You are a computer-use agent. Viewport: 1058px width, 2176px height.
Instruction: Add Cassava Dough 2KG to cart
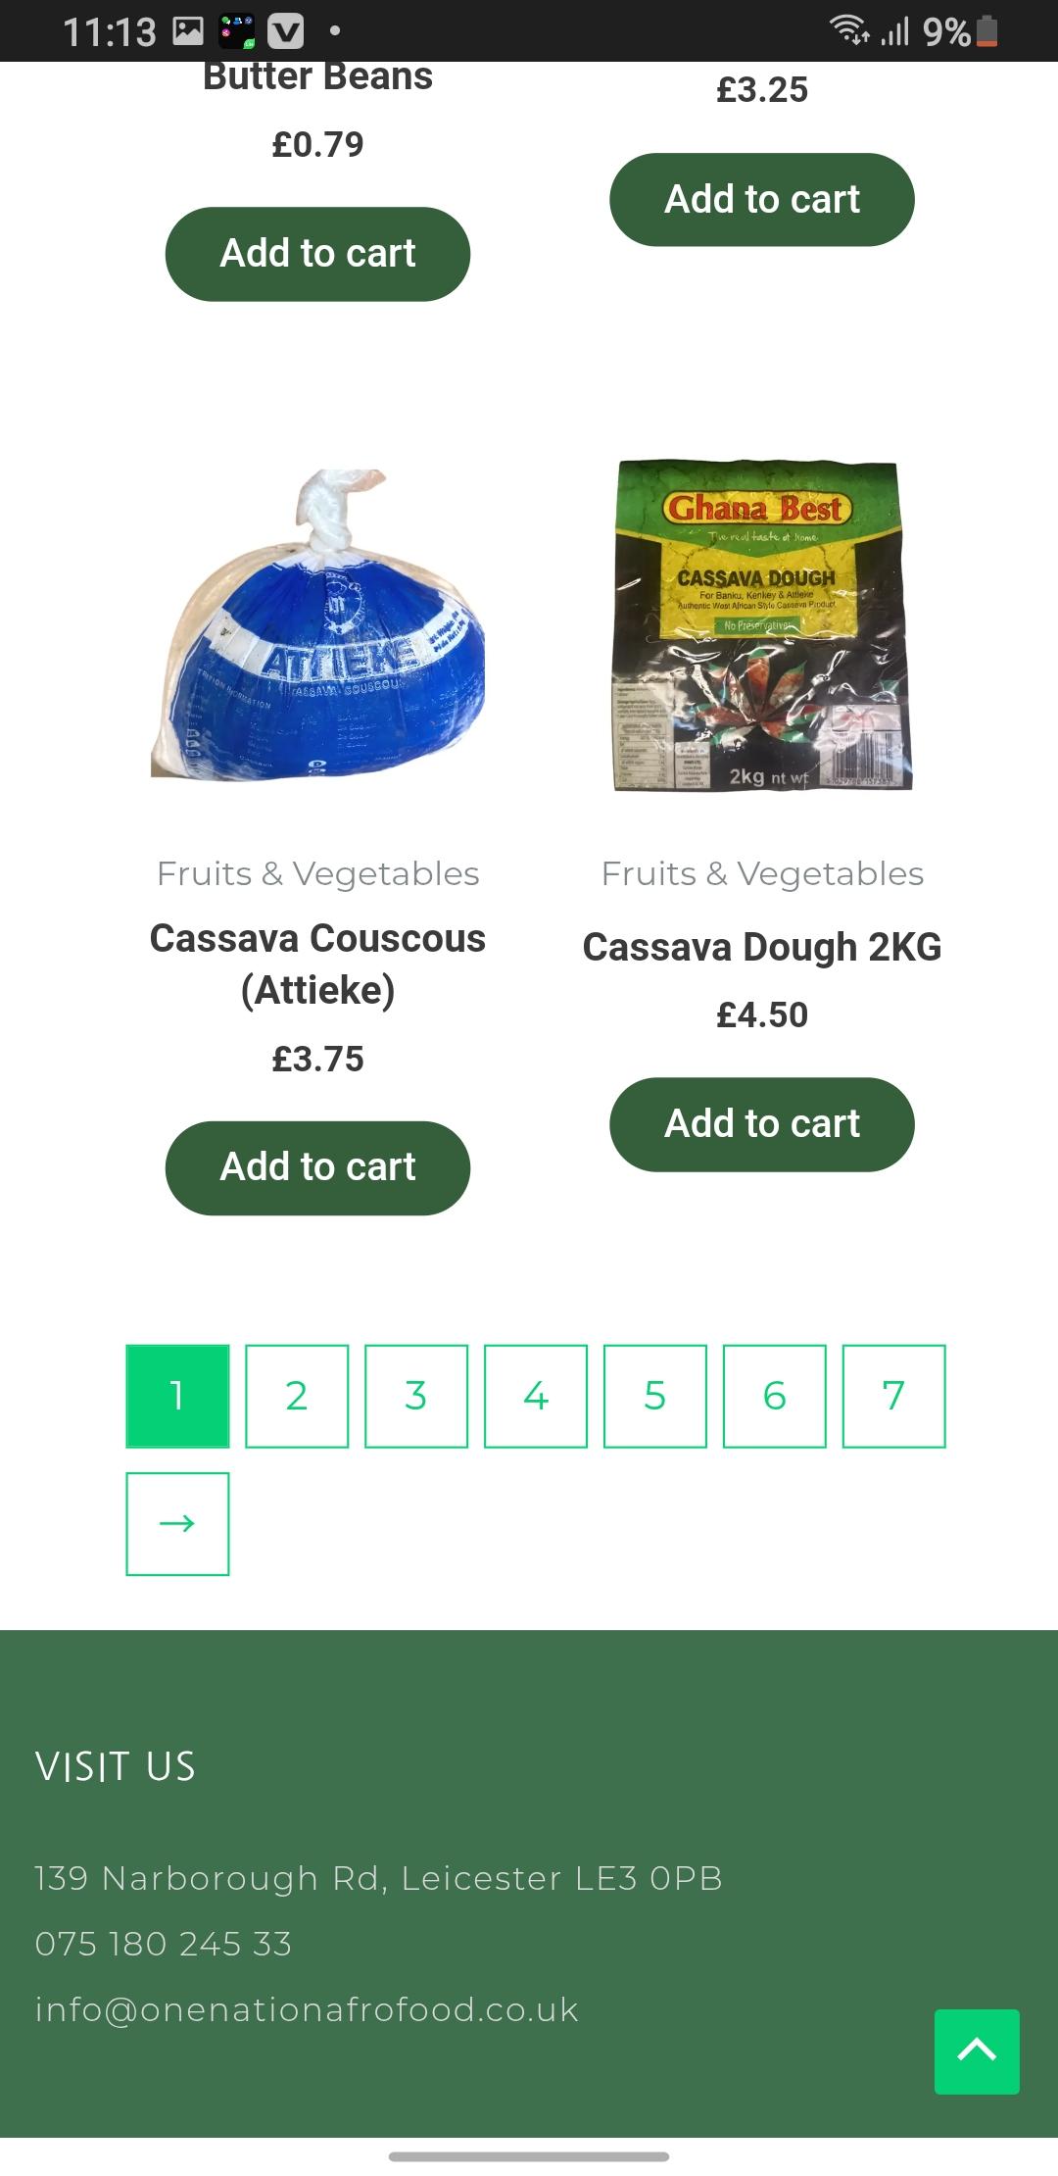click(762, 1124)
